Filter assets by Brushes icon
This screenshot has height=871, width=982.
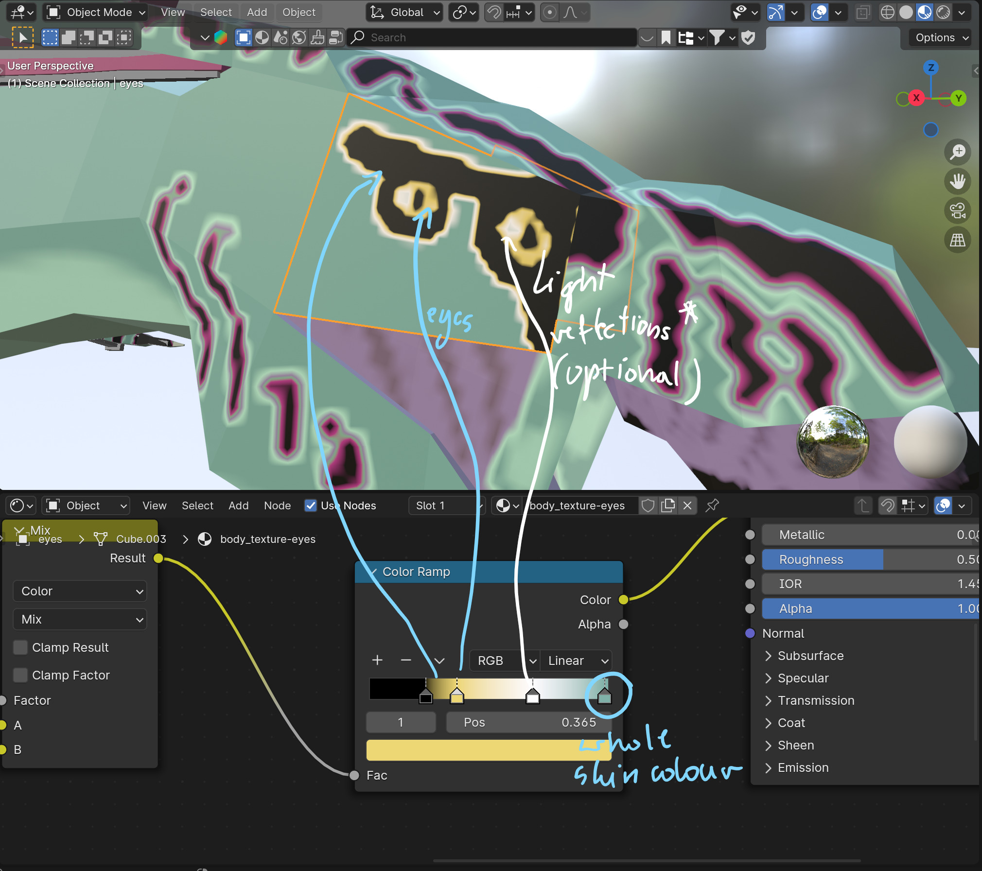(x=317, y=37)
